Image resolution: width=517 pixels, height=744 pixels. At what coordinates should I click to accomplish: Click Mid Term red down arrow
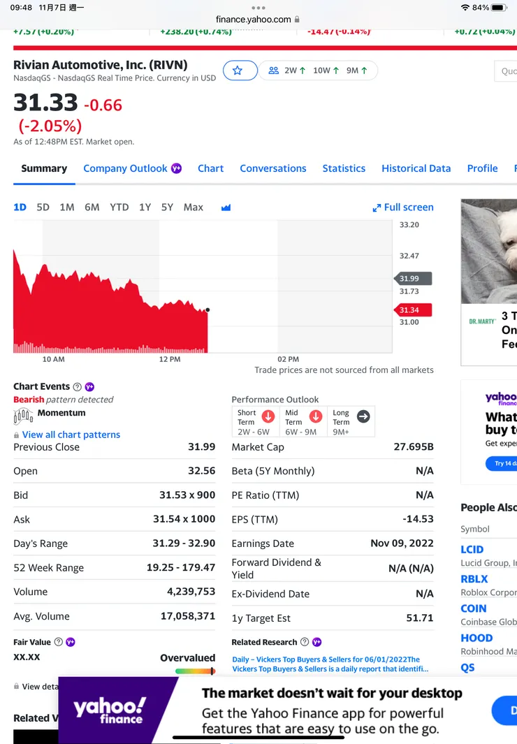[x=316, y=416]
